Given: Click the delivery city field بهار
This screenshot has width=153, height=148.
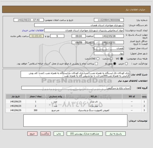Looking at the screenshot, I should 109,53.
